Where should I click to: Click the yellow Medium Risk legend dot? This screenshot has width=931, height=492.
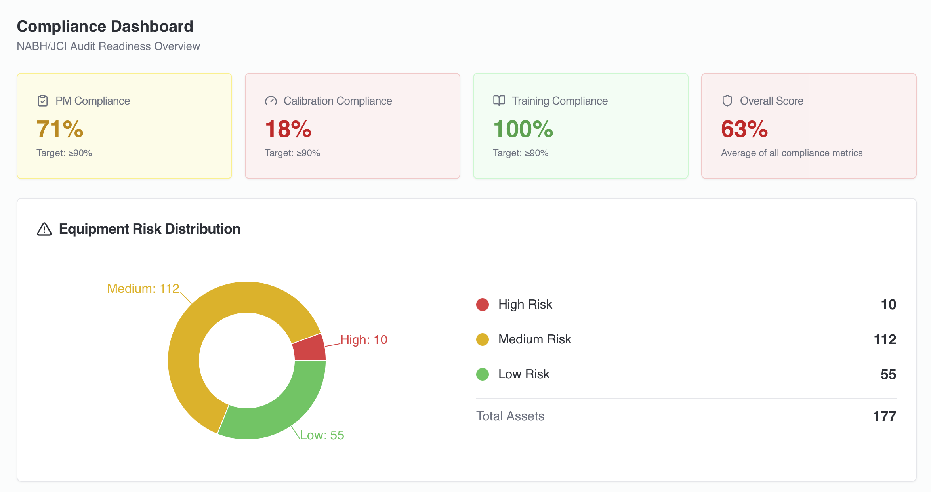[x=482, y=339]
